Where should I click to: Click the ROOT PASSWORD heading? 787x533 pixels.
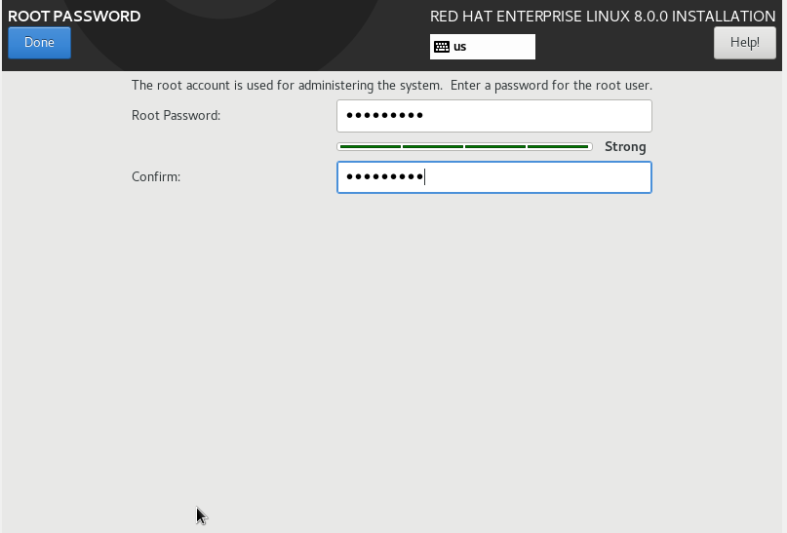[74, 16]
